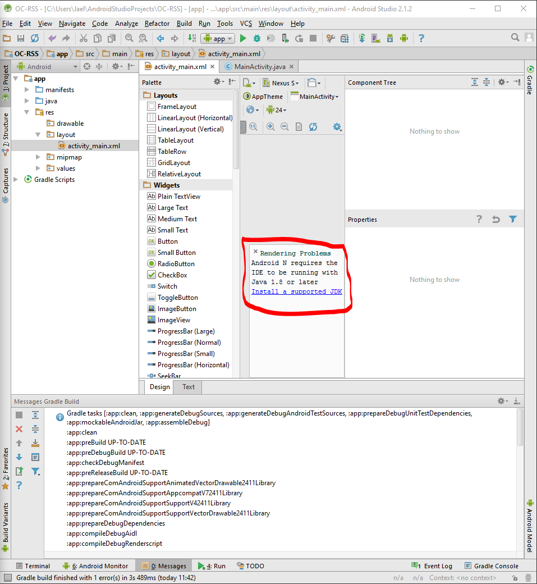The width and height of the screenshot is (537, 584).
Task: Run the app using the green play icon
Action: 243,38
